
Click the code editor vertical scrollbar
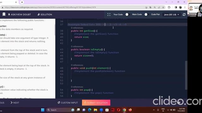click(x=186, y=75)
